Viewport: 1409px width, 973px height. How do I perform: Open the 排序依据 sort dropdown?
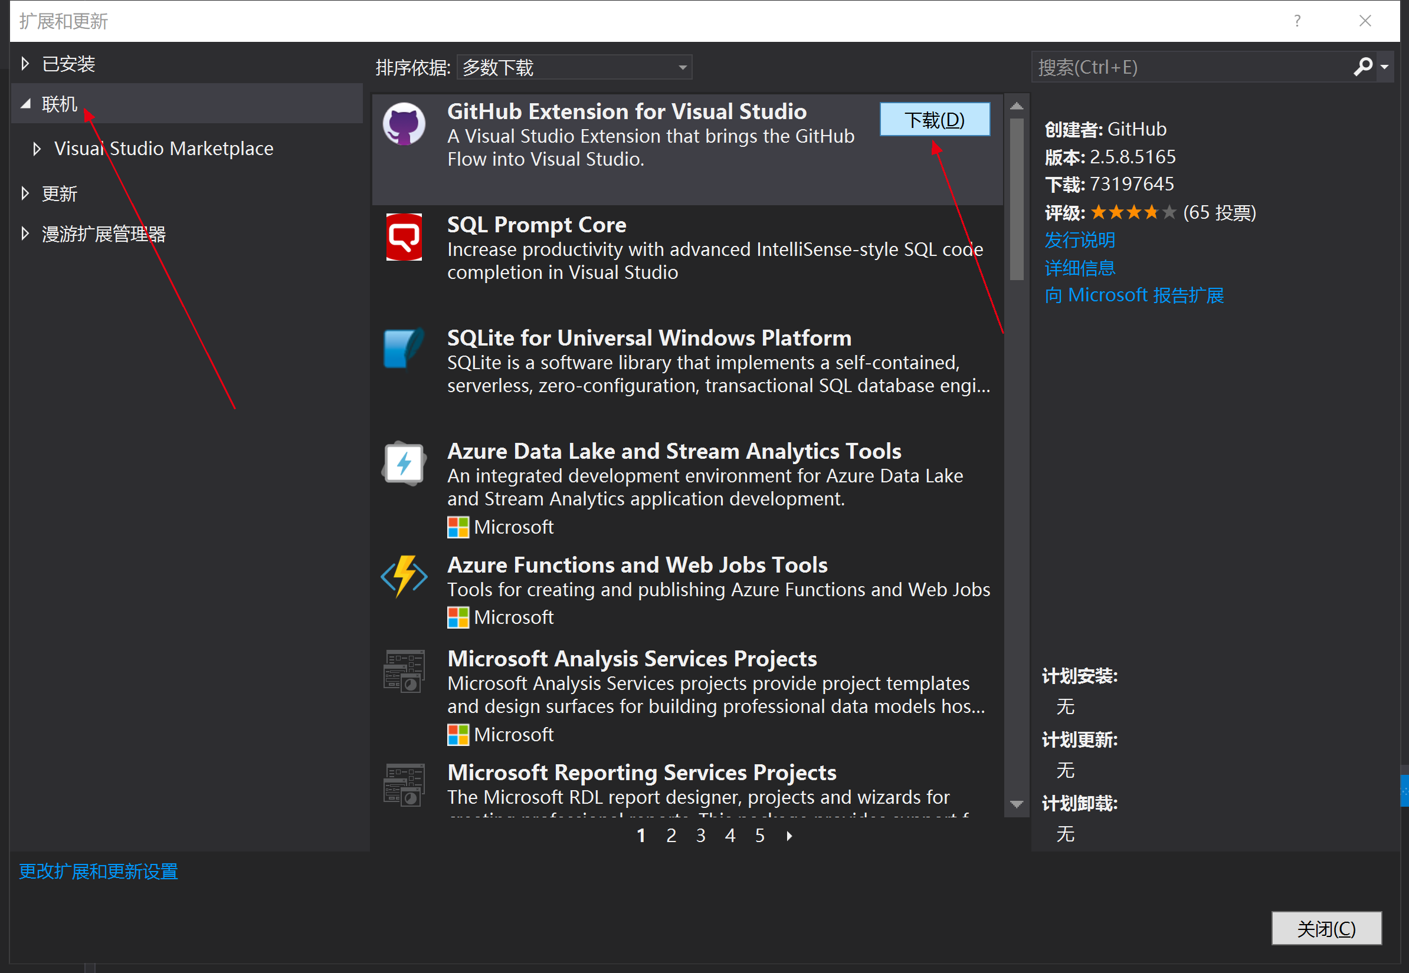[x=575, y=67]
